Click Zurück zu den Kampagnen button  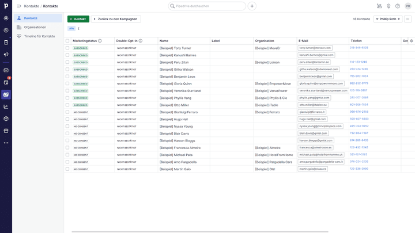pos(116,19)
